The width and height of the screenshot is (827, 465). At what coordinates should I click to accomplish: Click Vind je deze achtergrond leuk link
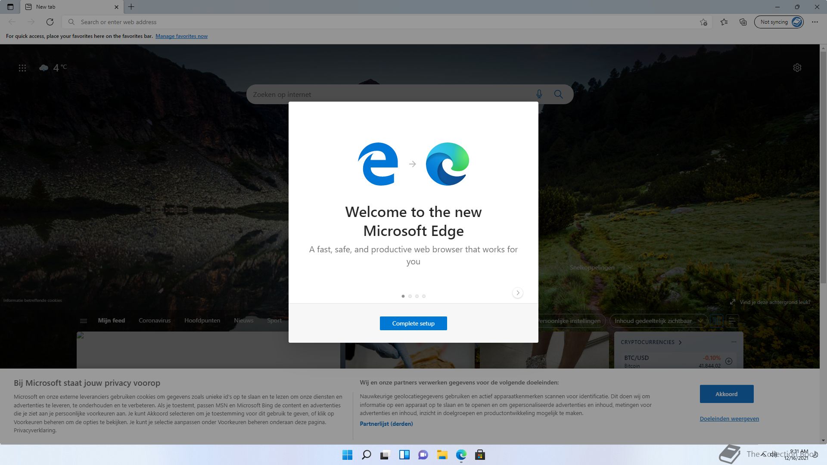[x=770, y=302]
